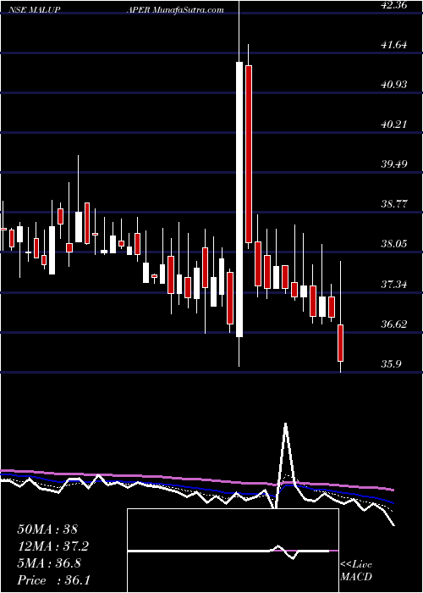Click the 37.34 price axis label
Screen dimensions: 423x593
point(394,284)
